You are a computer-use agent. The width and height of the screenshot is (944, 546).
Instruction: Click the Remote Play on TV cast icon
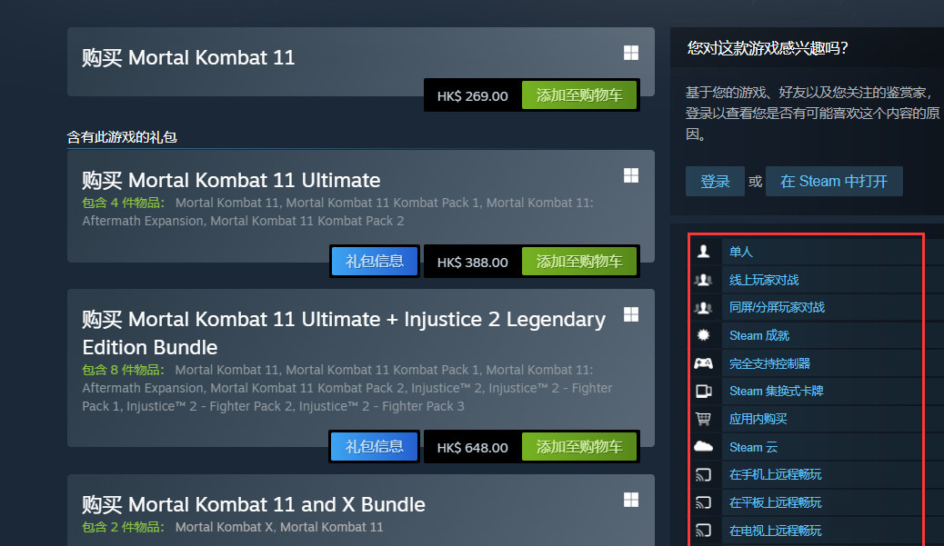(703, 531)
